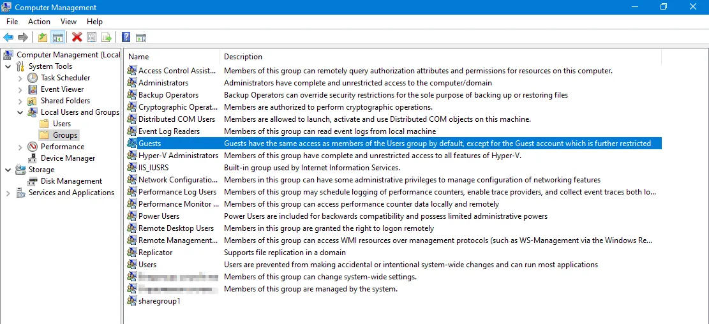This screenshot has width=709, height=324.
Task: Click the Export List toolbar icon
Action: tap(107, 38)
